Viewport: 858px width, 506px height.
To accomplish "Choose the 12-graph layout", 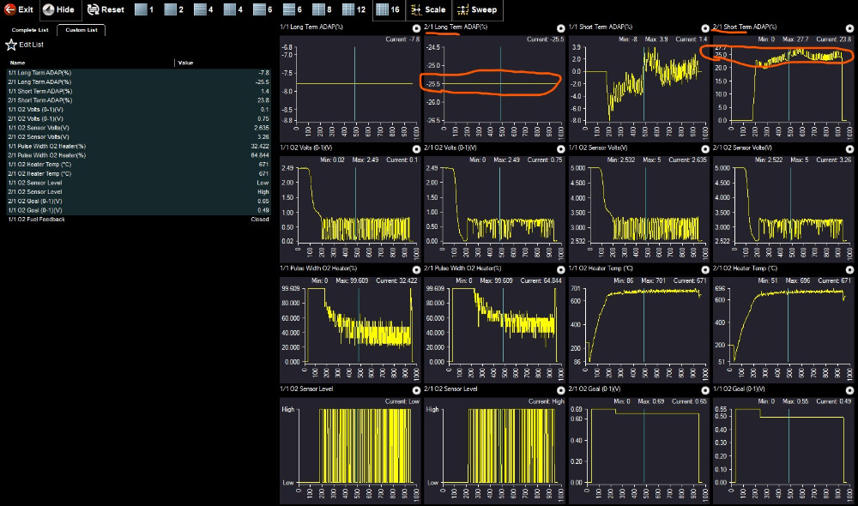I will click(x=352, y=9).
